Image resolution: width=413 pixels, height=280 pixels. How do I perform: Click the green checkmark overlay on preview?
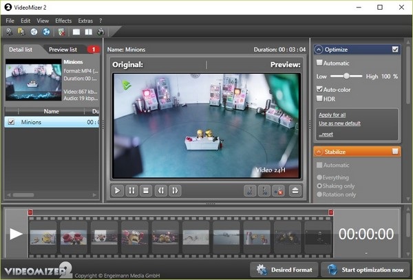[x=127, y=85]
